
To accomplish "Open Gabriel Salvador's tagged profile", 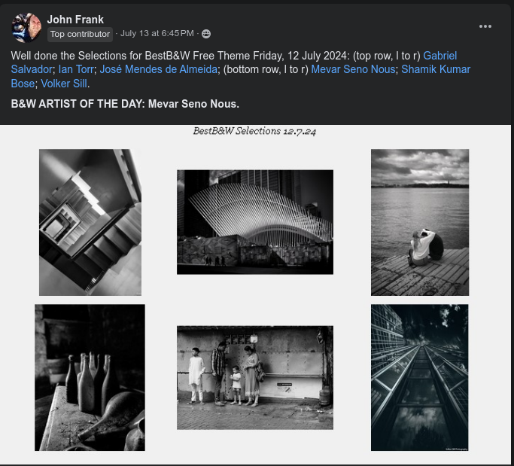I will (x=439, y=56).
